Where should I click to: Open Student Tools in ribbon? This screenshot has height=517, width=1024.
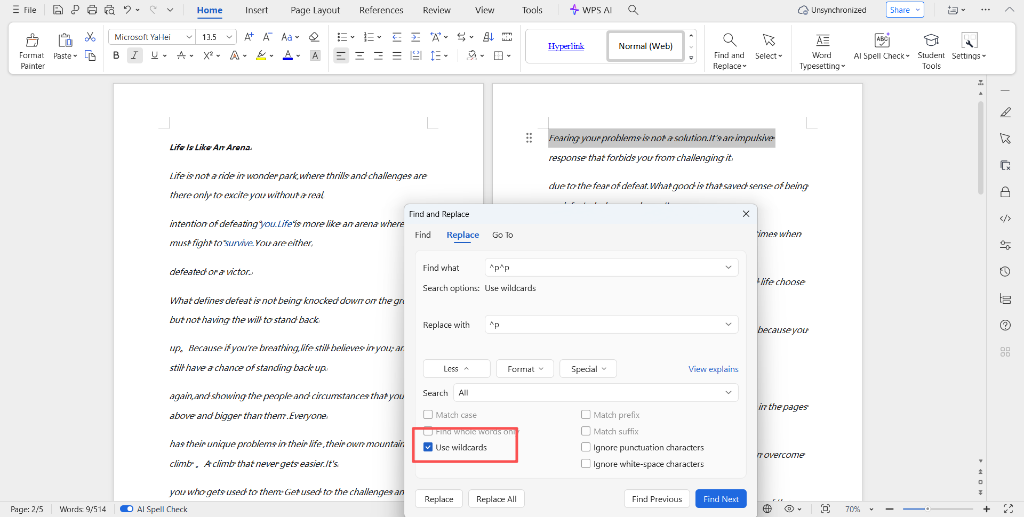coord(931,50)
